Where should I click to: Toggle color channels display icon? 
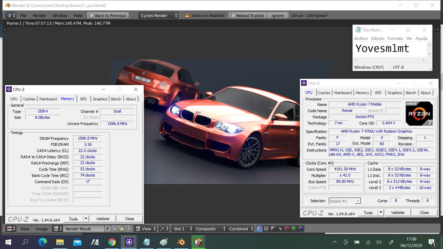[x=266, y=229]
